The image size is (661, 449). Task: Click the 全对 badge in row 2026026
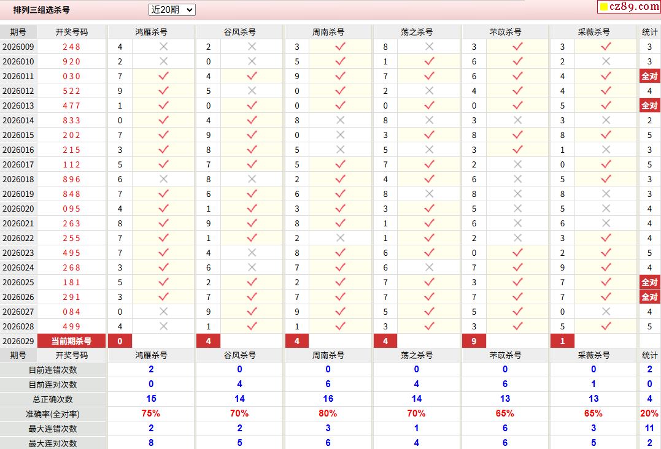click(649, 297)
